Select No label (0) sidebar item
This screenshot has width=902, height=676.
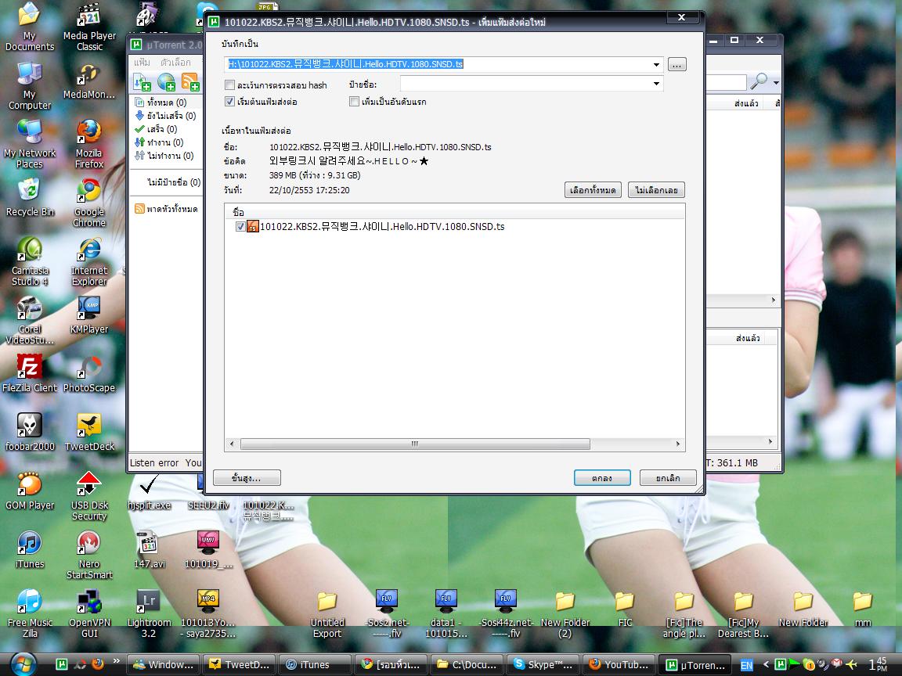(x=173, y=182)
